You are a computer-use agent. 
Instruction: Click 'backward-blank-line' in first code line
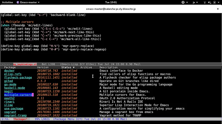67,15
